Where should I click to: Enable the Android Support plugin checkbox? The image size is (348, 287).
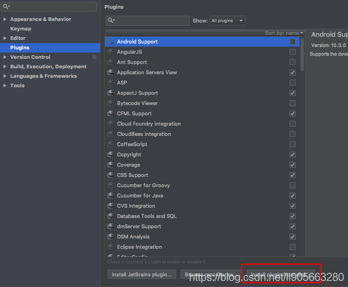click(292, 41)
